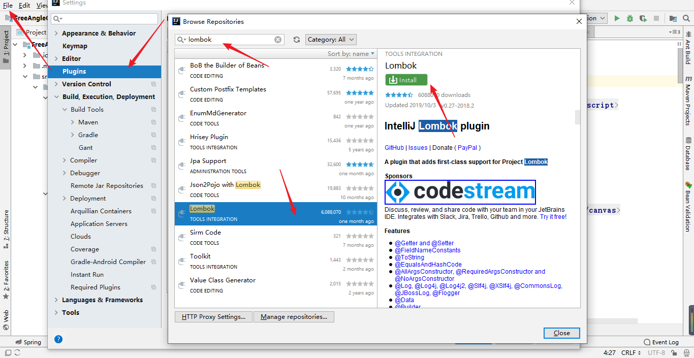The height and width of the screenshot is (358, 694).
Task: Click the Lombok result plugin icon
Action: tap(181, 214)
